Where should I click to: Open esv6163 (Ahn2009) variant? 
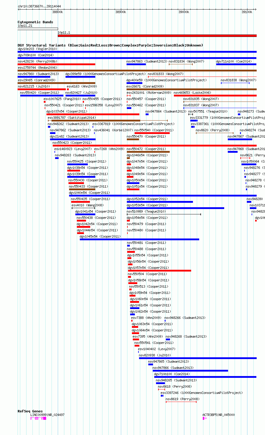coord(82,86)
